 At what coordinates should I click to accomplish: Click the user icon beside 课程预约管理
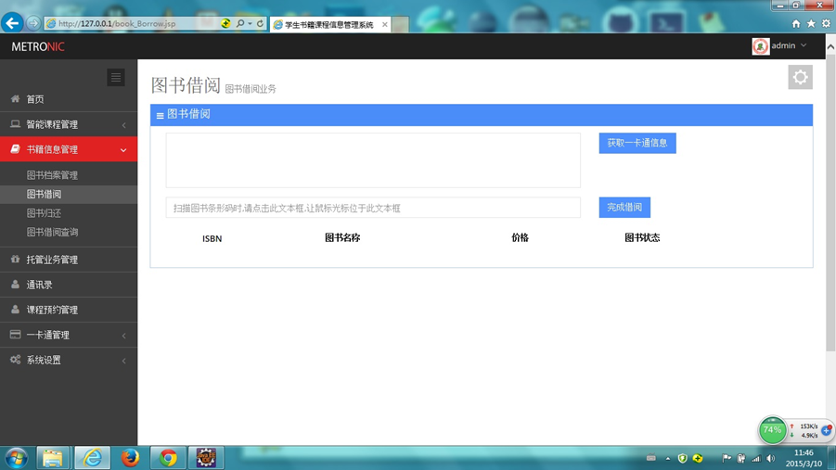click(15, 309)
